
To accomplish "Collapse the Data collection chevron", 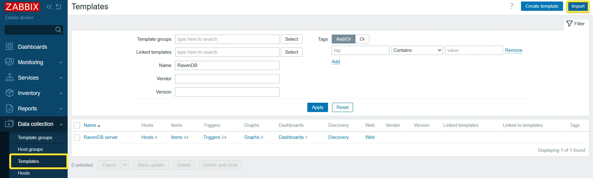I will tap(61, 124).
